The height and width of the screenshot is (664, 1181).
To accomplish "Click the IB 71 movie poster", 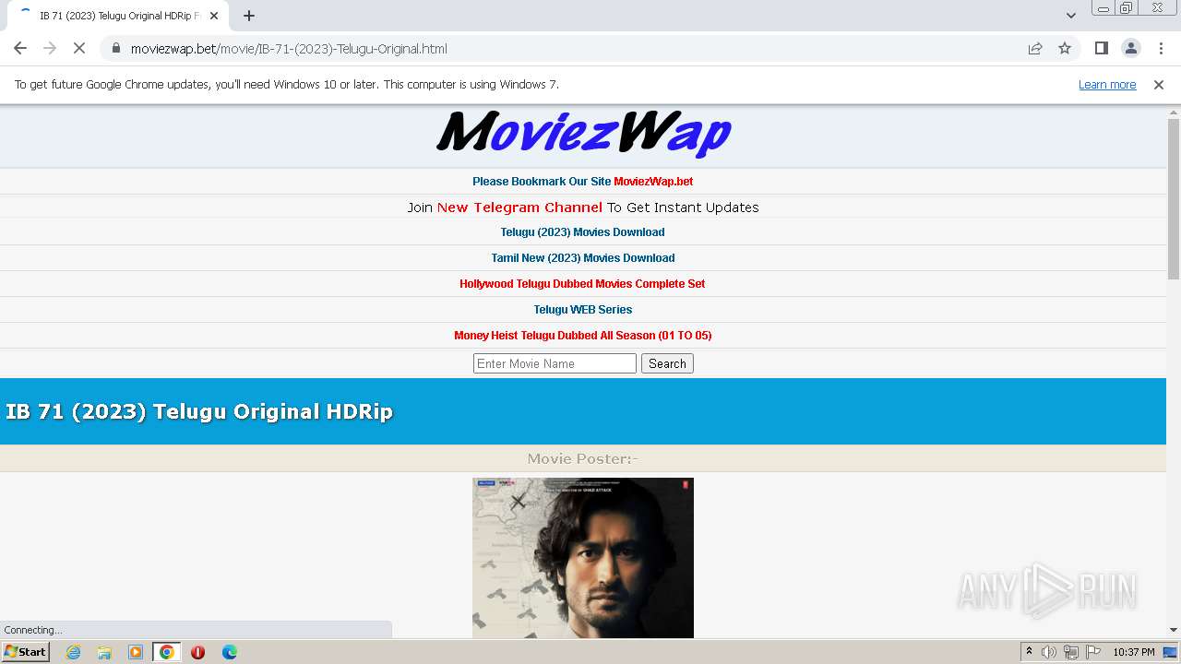I will click(583, 558).
